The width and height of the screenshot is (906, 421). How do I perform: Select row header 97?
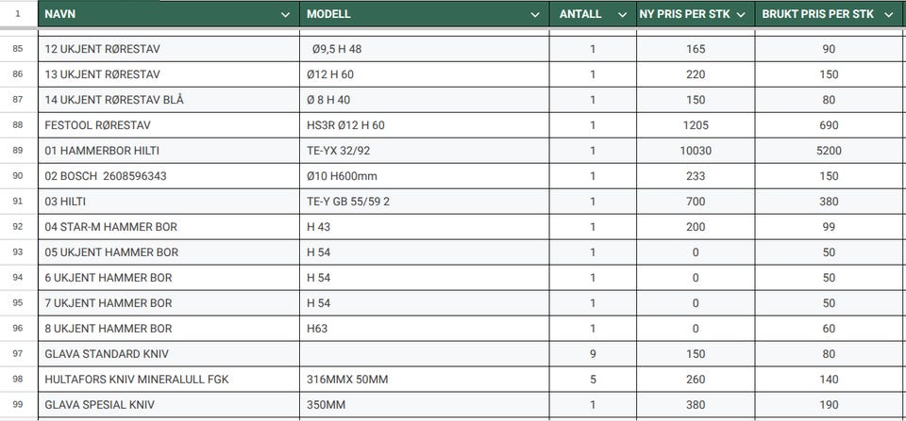tap(18, 353)
